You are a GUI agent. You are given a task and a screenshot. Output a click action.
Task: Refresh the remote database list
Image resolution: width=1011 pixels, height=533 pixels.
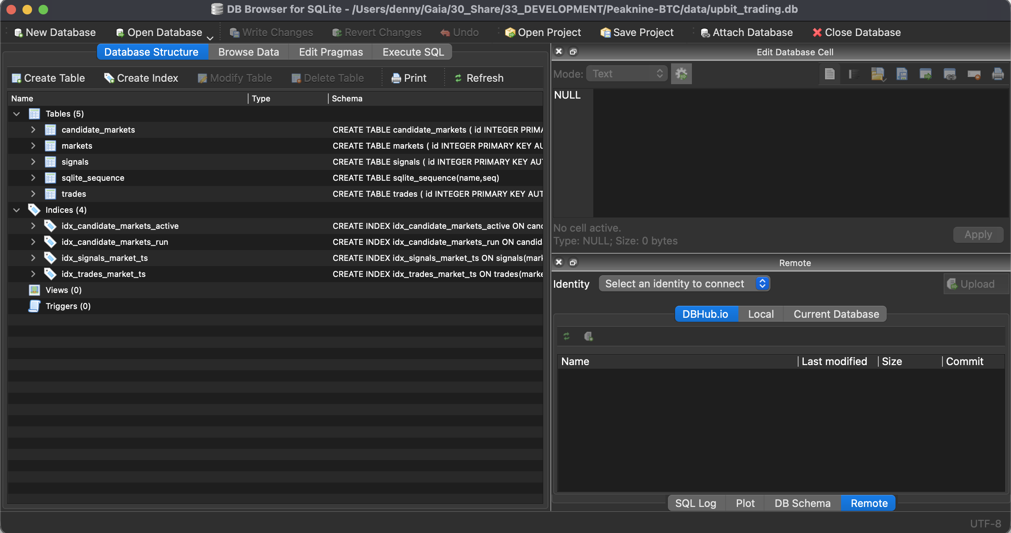tap(567, 336)
